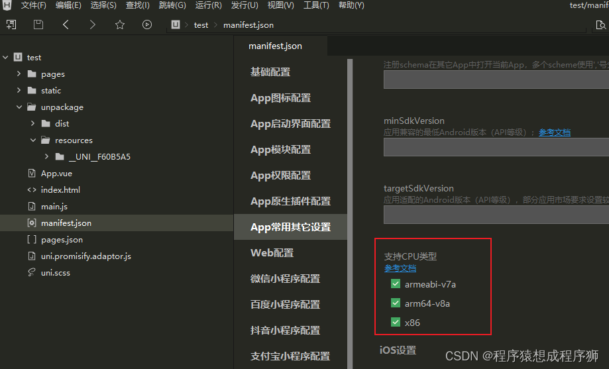
Task: Collapse the unpackage folder
Action: click(x=19, y=107)
